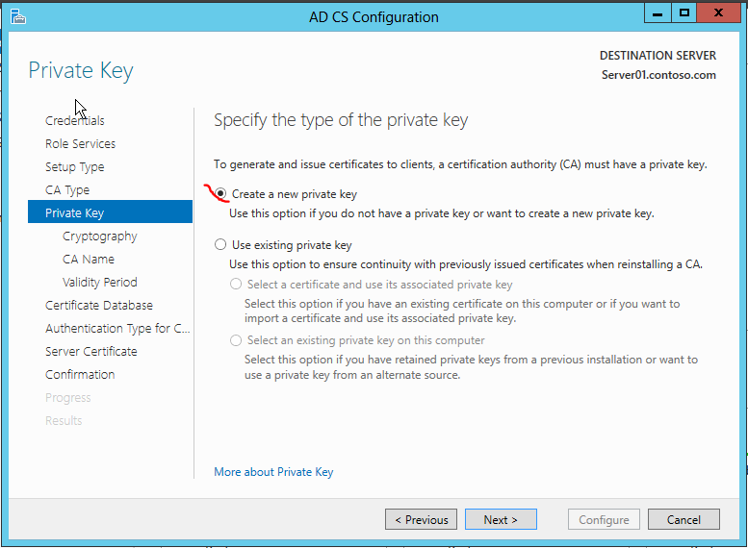The height and width of the screenshot is (548, 748).
Task: Open the Confirmation step
Action: (80, 375)
